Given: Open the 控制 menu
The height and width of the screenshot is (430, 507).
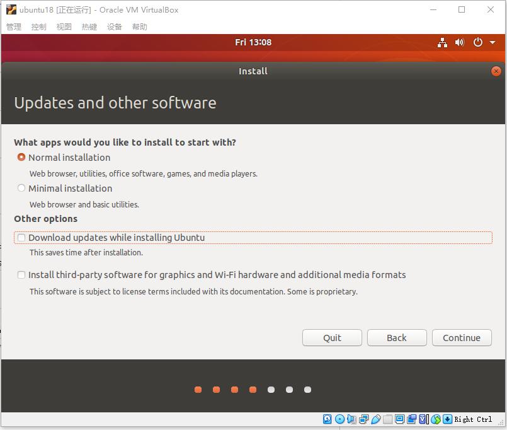Looking at the screenshot, I should (x=39, y=27).
